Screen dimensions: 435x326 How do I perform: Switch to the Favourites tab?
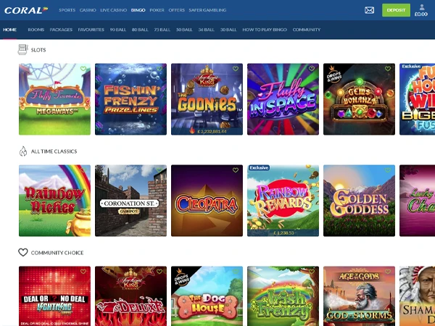click(91, 30)
